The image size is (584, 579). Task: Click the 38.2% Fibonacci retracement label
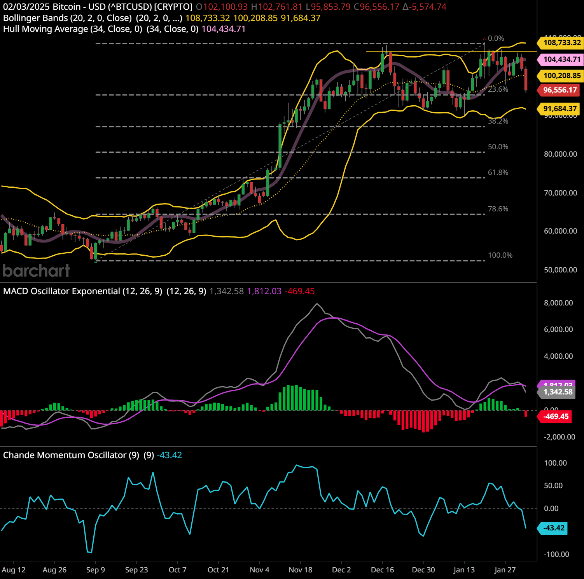[x=498, y=121]
